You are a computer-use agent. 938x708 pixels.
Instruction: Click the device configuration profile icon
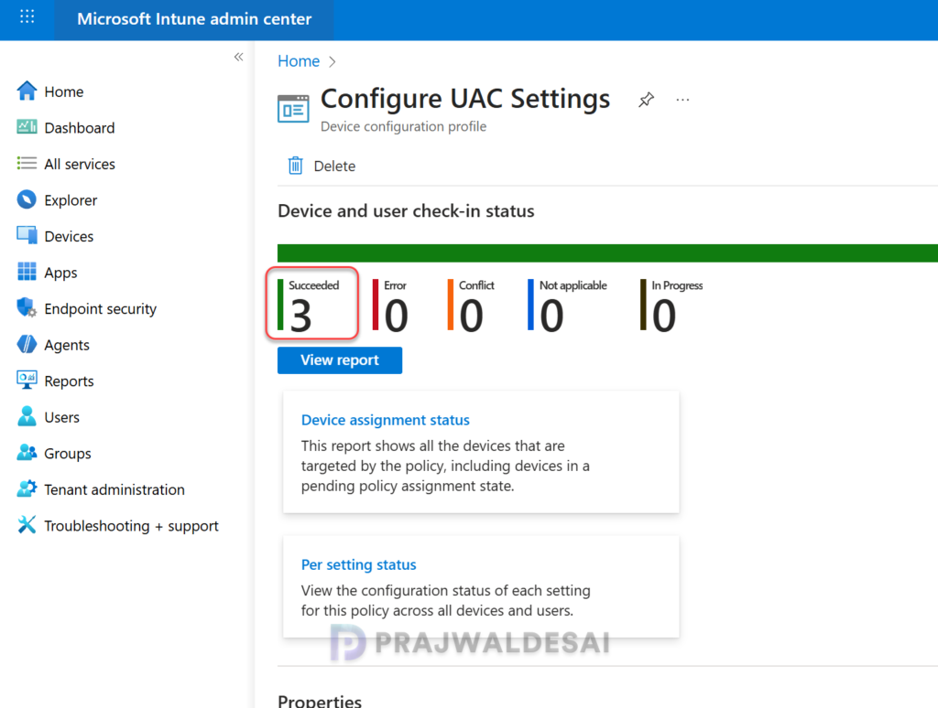coord(293,109)
